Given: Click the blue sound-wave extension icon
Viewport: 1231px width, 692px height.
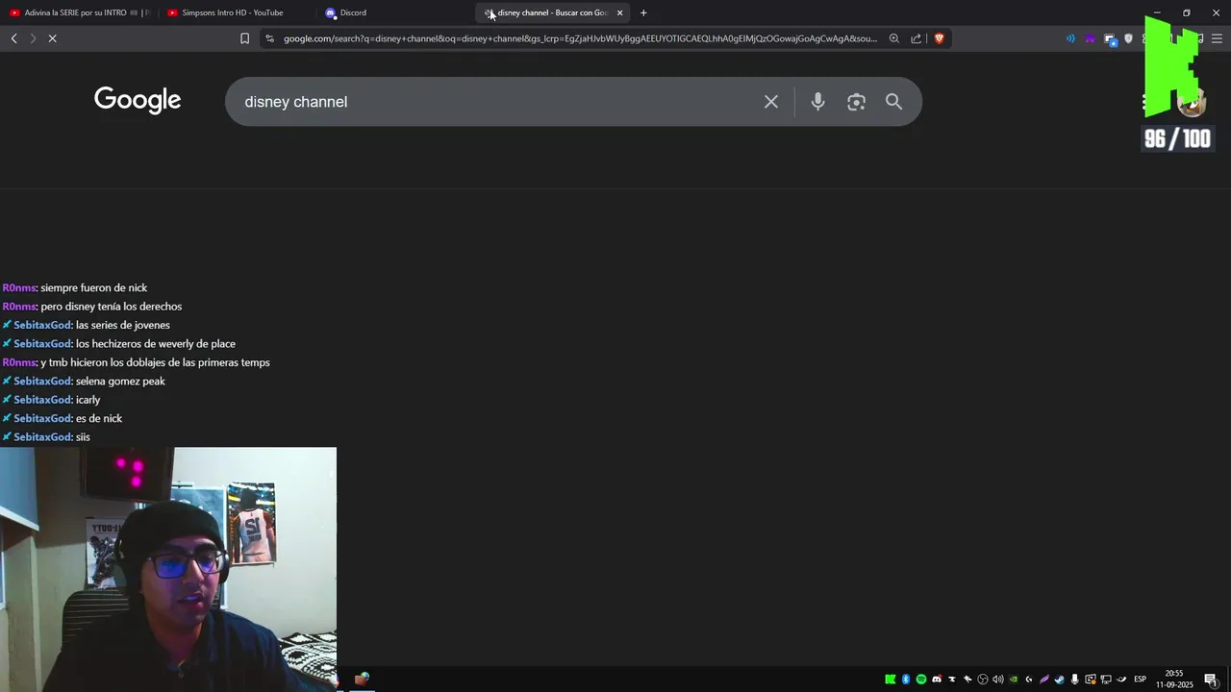Looking at the screenshot, I should pyautogui.click(x=1070, y=38).
